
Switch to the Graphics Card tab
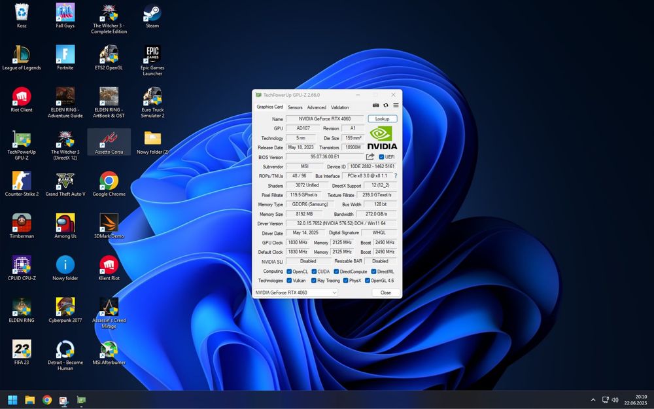(270, 107)
